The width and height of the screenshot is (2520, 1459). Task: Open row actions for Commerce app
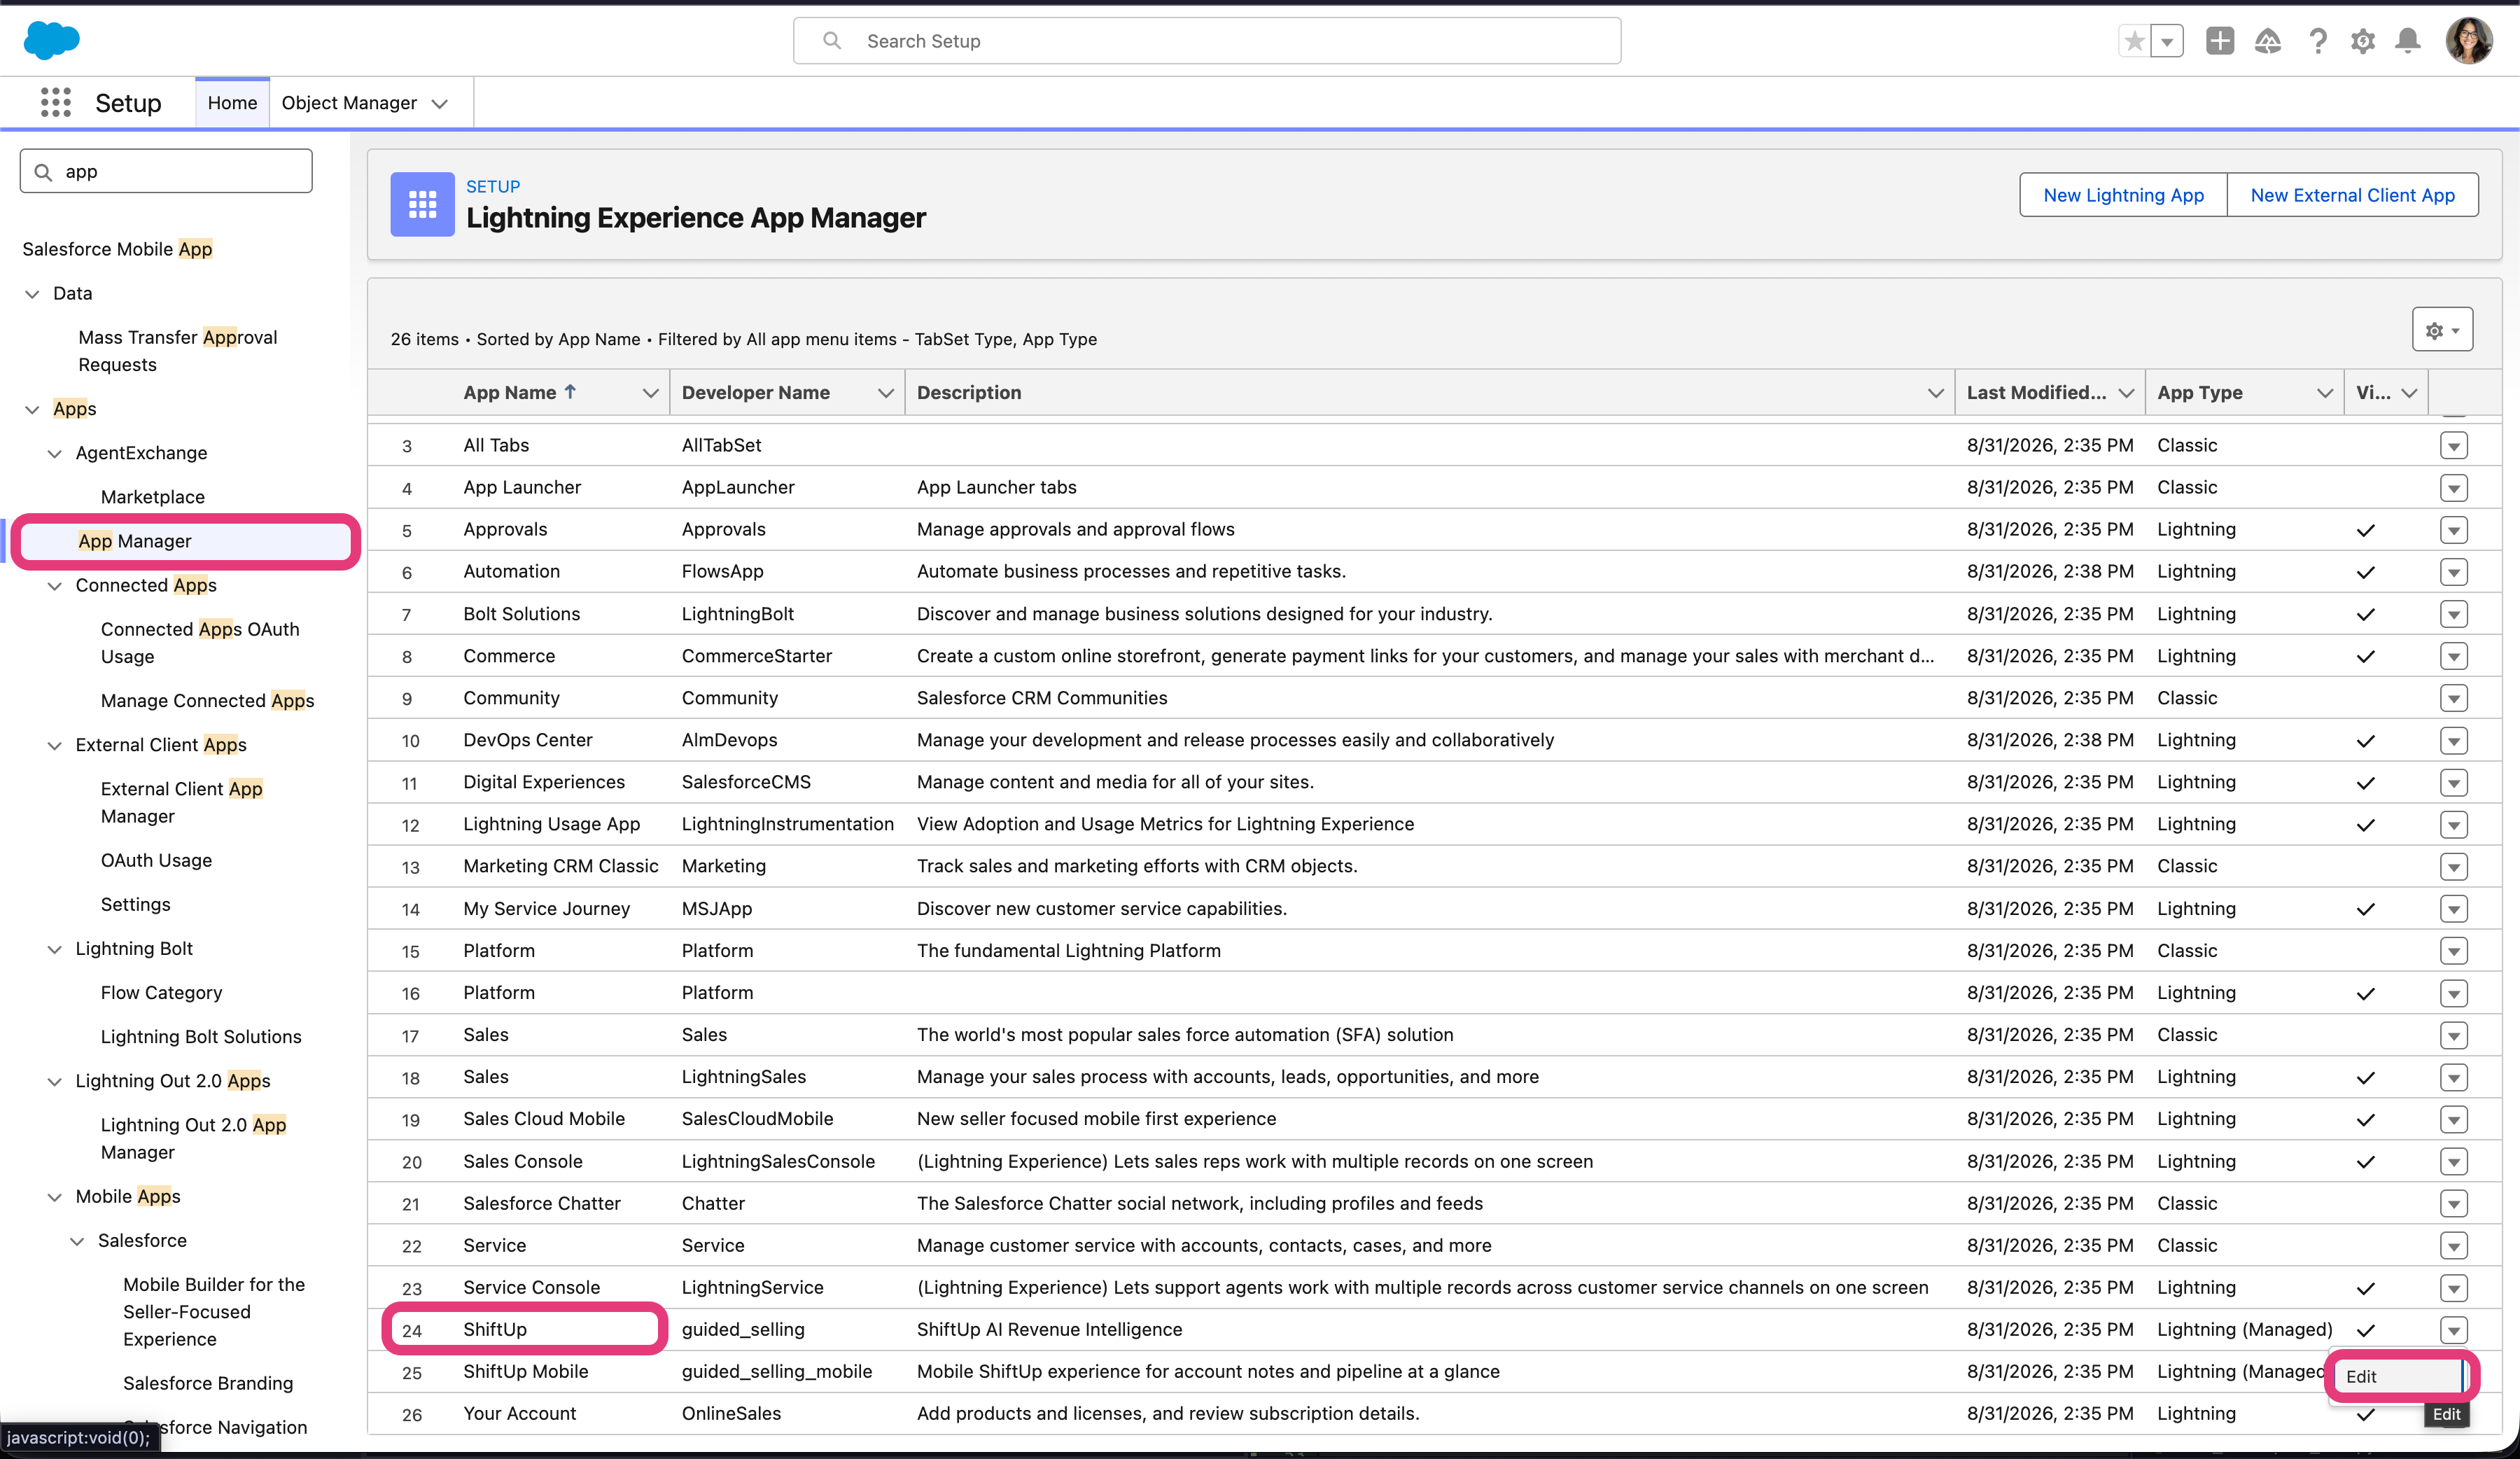2453,656
